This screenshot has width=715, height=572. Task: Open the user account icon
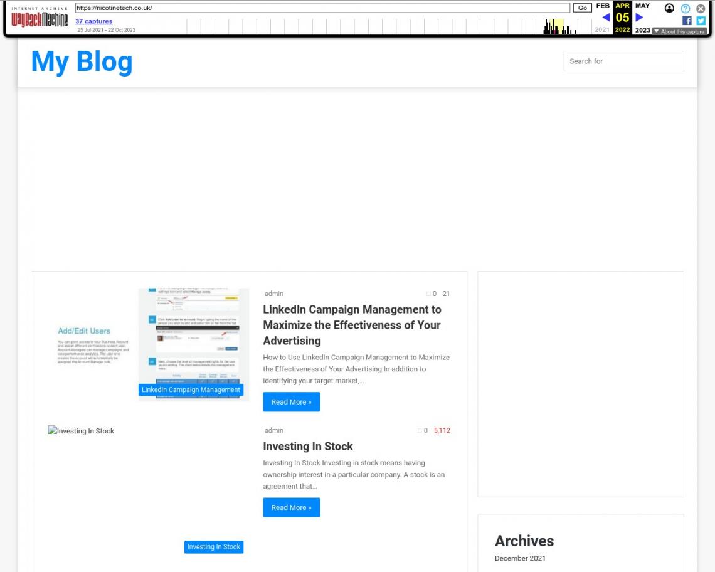[x=669, y=8]
